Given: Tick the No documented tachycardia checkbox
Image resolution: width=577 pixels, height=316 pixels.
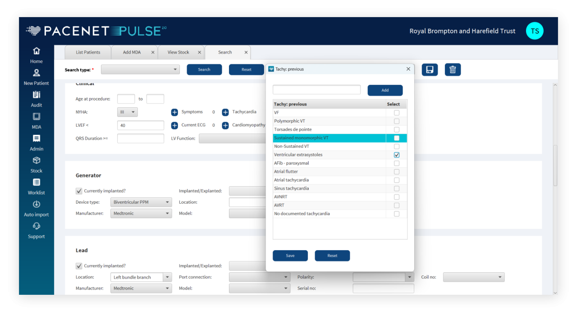Looking at the screenshot, I should click(x=397, y=214).
